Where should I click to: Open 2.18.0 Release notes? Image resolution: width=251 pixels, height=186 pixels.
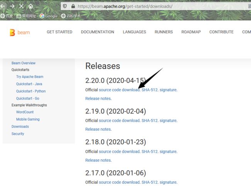tap(98, 160)
